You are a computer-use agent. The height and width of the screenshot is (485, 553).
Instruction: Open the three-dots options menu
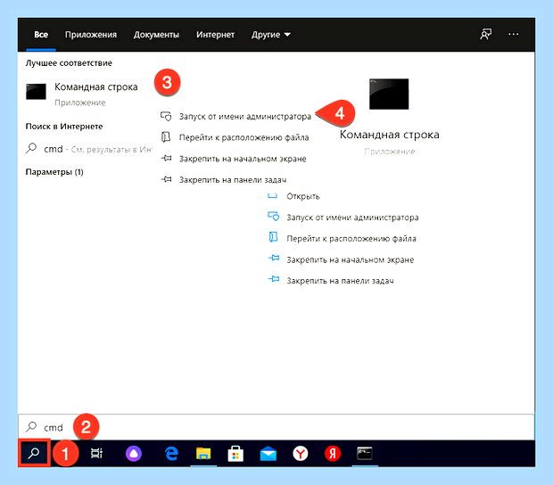pos(514,34)
